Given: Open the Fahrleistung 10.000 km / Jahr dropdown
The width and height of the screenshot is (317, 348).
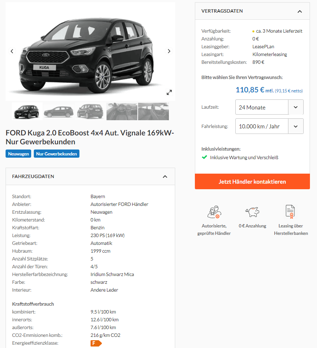Looking at the screenshot, I should [269, 126].
